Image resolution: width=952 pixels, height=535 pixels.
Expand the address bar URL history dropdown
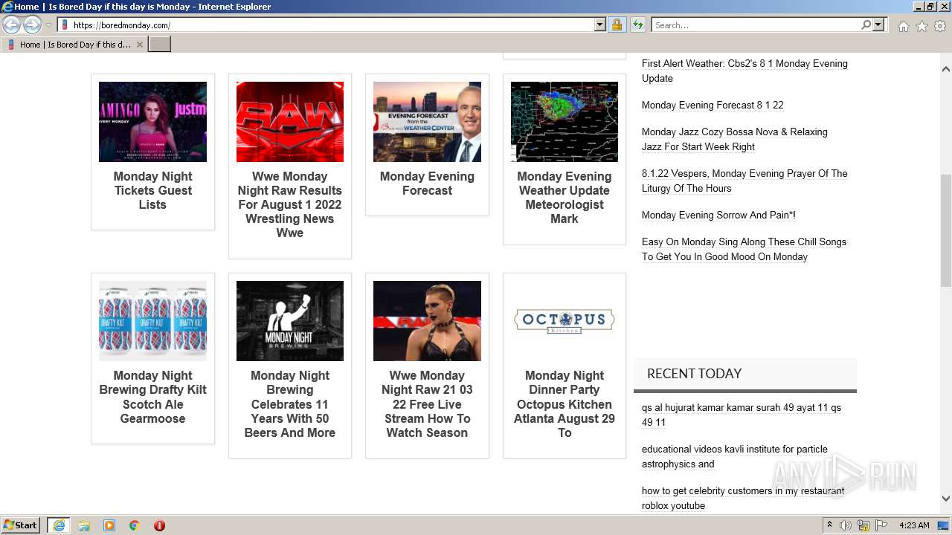pyautogui.click(x=600, y=25)
